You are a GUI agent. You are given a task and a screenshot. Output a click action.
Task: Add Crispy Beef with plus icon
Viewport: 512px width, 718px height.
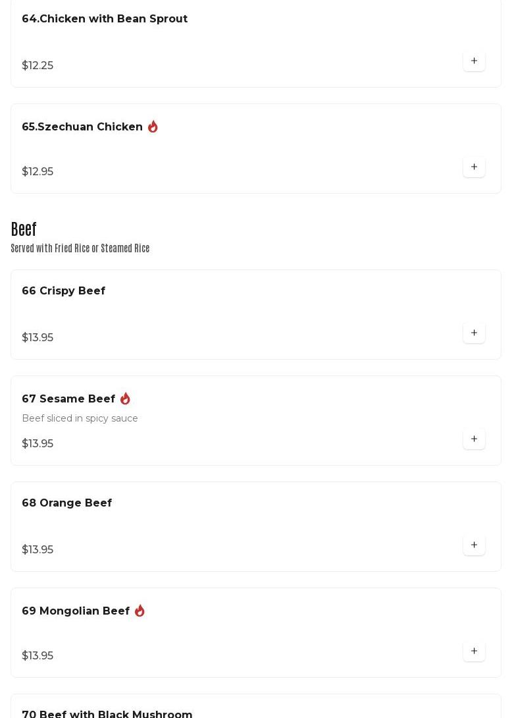474,333
